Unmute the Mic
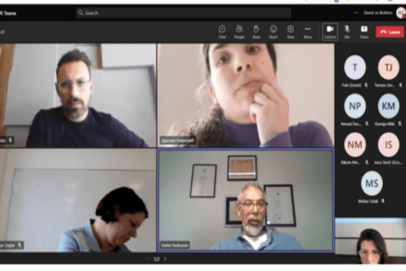 (x=347, y=30)
